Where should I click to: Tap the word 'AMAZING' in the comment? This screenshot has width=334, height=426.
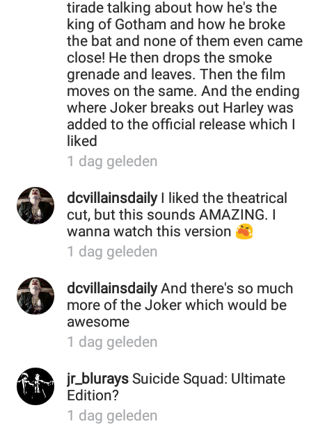(x=232, y=215)
